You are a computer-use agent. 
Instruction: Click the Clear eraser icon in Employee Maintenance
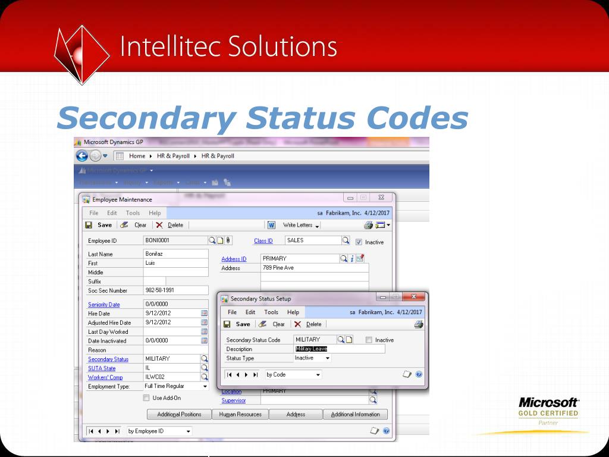124,225
